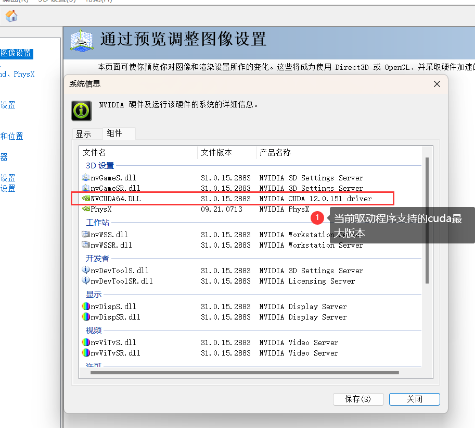Select the nvViTvSR.dll file name

[x=115, y=353]
